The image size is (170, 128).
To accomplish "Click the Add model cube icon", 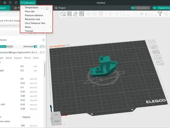I will 63,14.
